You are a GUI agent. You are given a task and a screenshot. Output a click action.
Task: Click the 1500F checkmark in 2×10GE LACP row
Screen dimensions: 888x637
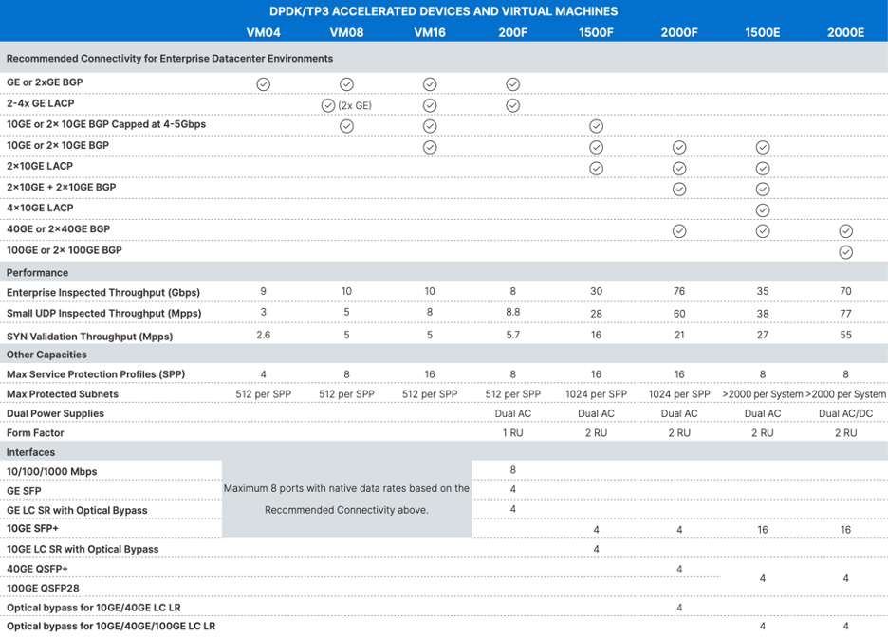click(x=596, y=169)
